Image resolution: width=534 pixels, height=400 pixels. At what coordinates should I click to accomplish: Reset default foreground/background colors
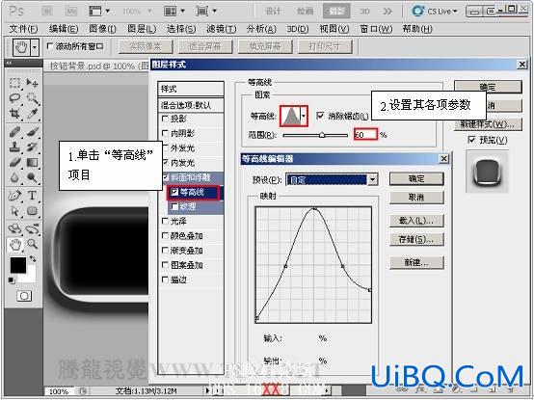click(x=12, y=280)
